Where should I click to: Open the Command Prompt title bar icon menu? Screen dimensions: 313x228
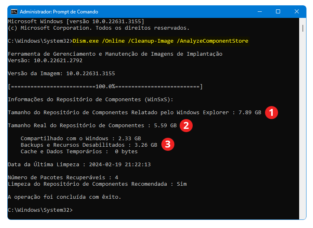click(14, 12)
